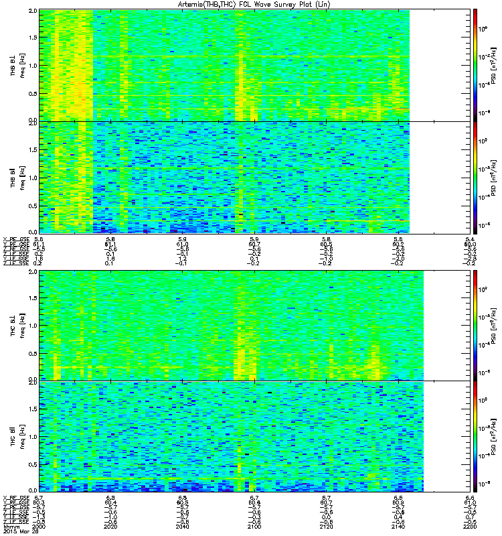
Task: Select the THB B-parallel spectrogram panel
Action: point(255,178)
